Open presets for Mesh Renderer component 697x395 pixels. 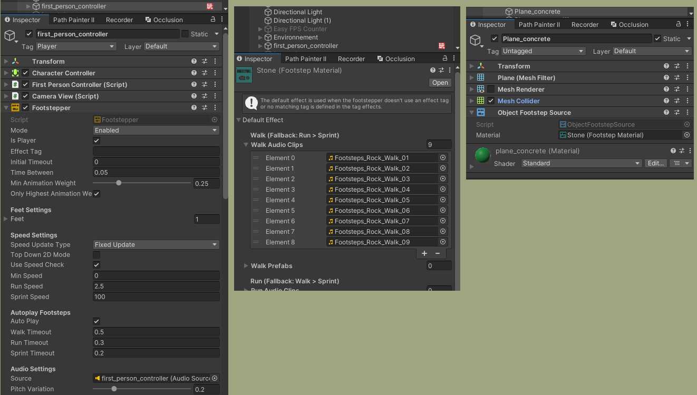pos(677,90)
